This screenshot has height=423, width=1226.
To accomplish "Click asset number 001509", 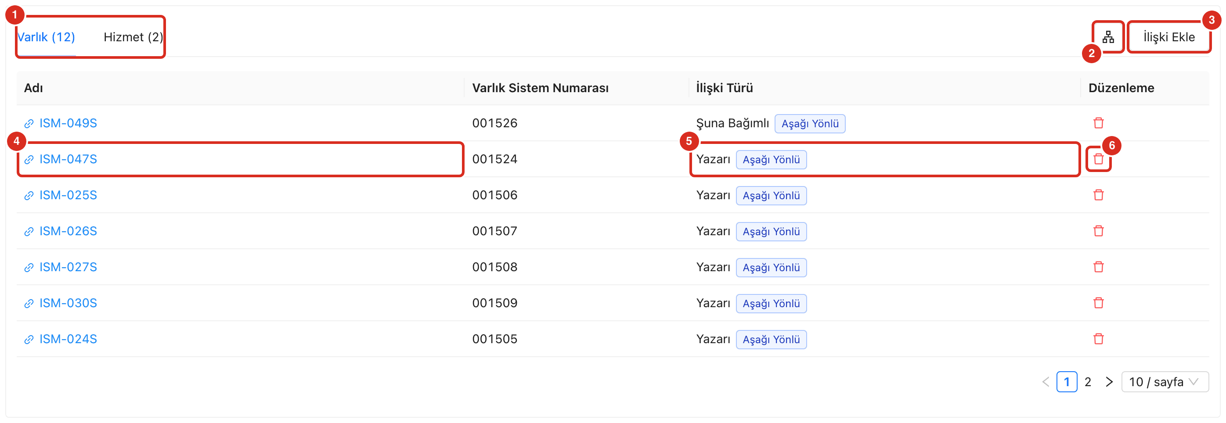I will pos(494,303).
